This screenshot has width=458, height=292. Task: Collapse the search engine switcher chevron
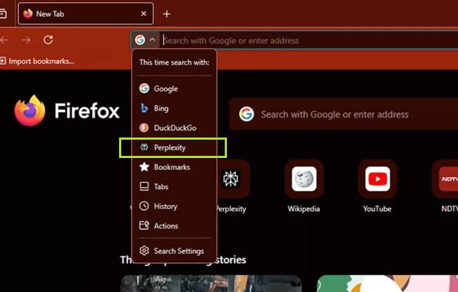point(152,39)
